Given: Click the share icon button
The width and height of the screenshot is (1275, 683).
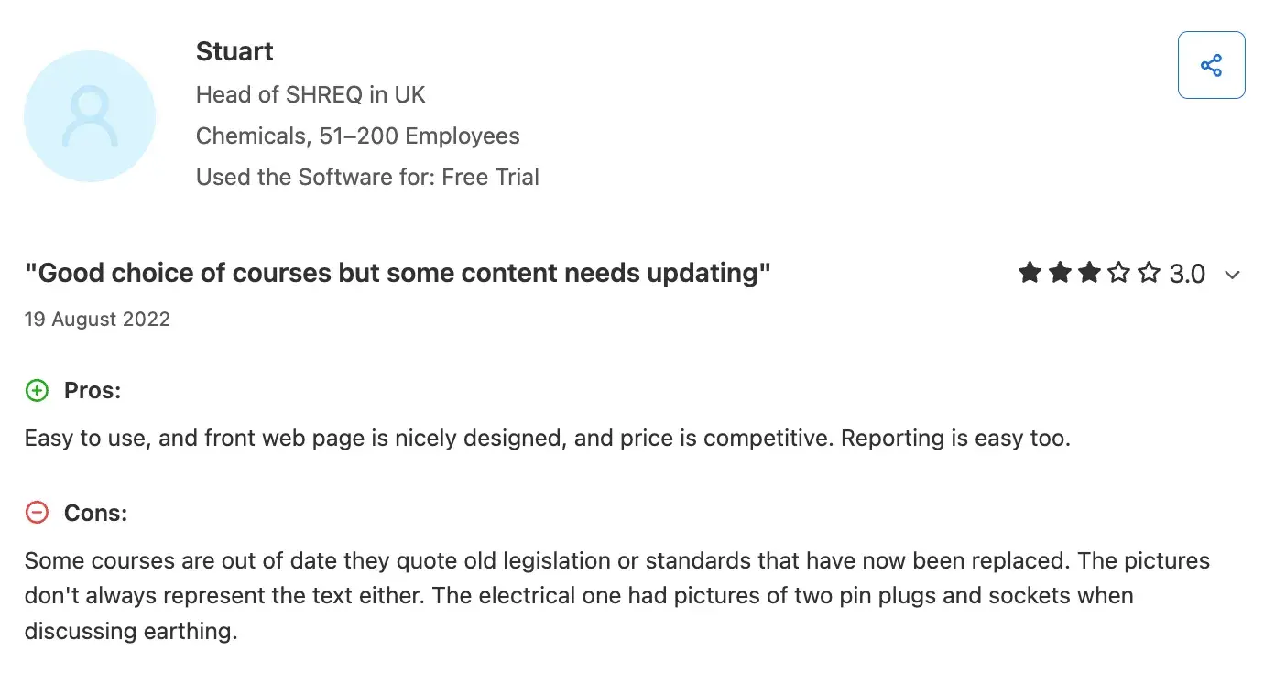Looking at the screenshot, I should click(1211, 65).
